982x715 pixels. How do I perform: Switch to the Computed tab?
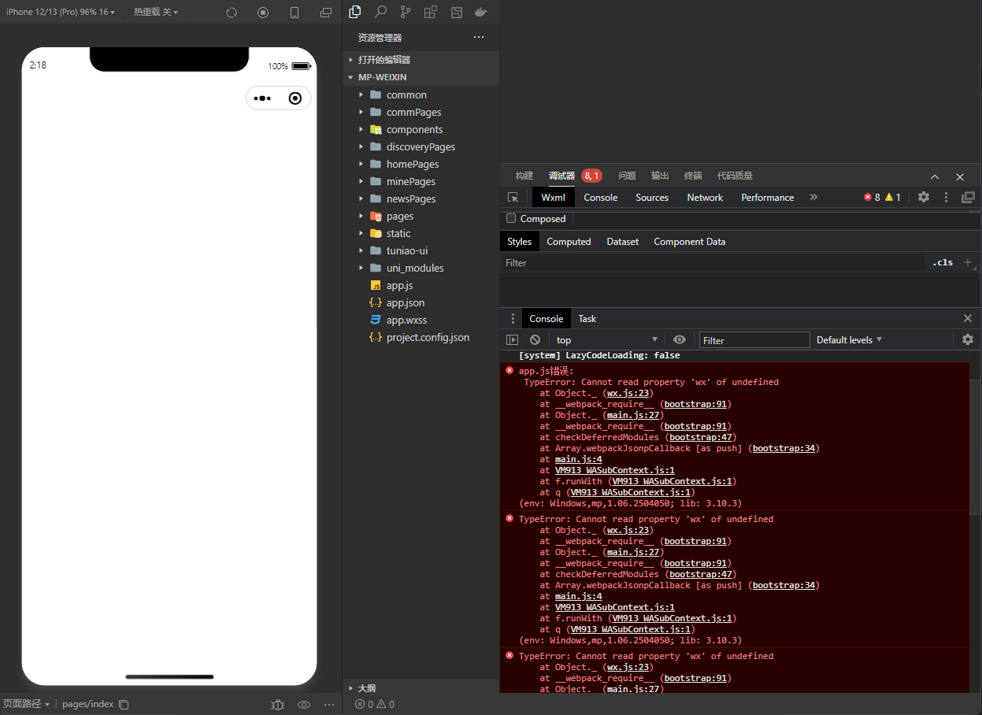click(569, 242)
